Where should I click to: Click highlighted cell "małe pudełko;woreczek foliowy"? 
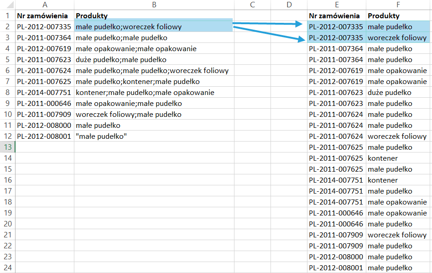(154, 27)
